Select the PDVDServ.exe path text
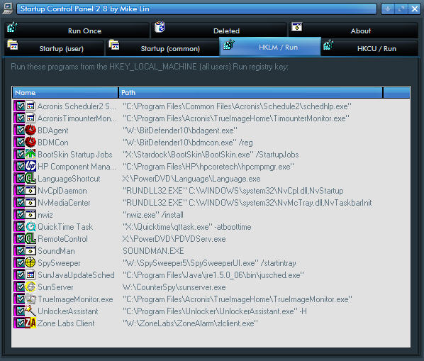Image resolution: width=424 pixels, height=361 pixels. tap(174, 239)
